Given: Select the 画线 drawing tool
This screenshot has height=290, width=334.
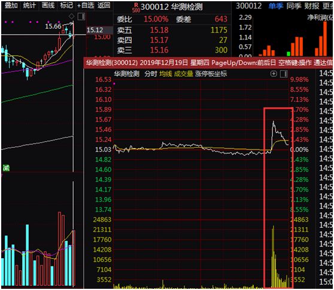Looking at the screenshot, I should click(48, 5).
